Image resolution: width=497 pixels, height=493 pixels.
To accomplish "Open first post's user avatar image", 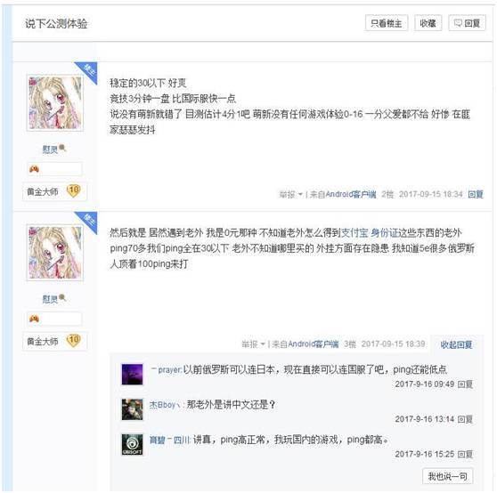I will [55, 102].
